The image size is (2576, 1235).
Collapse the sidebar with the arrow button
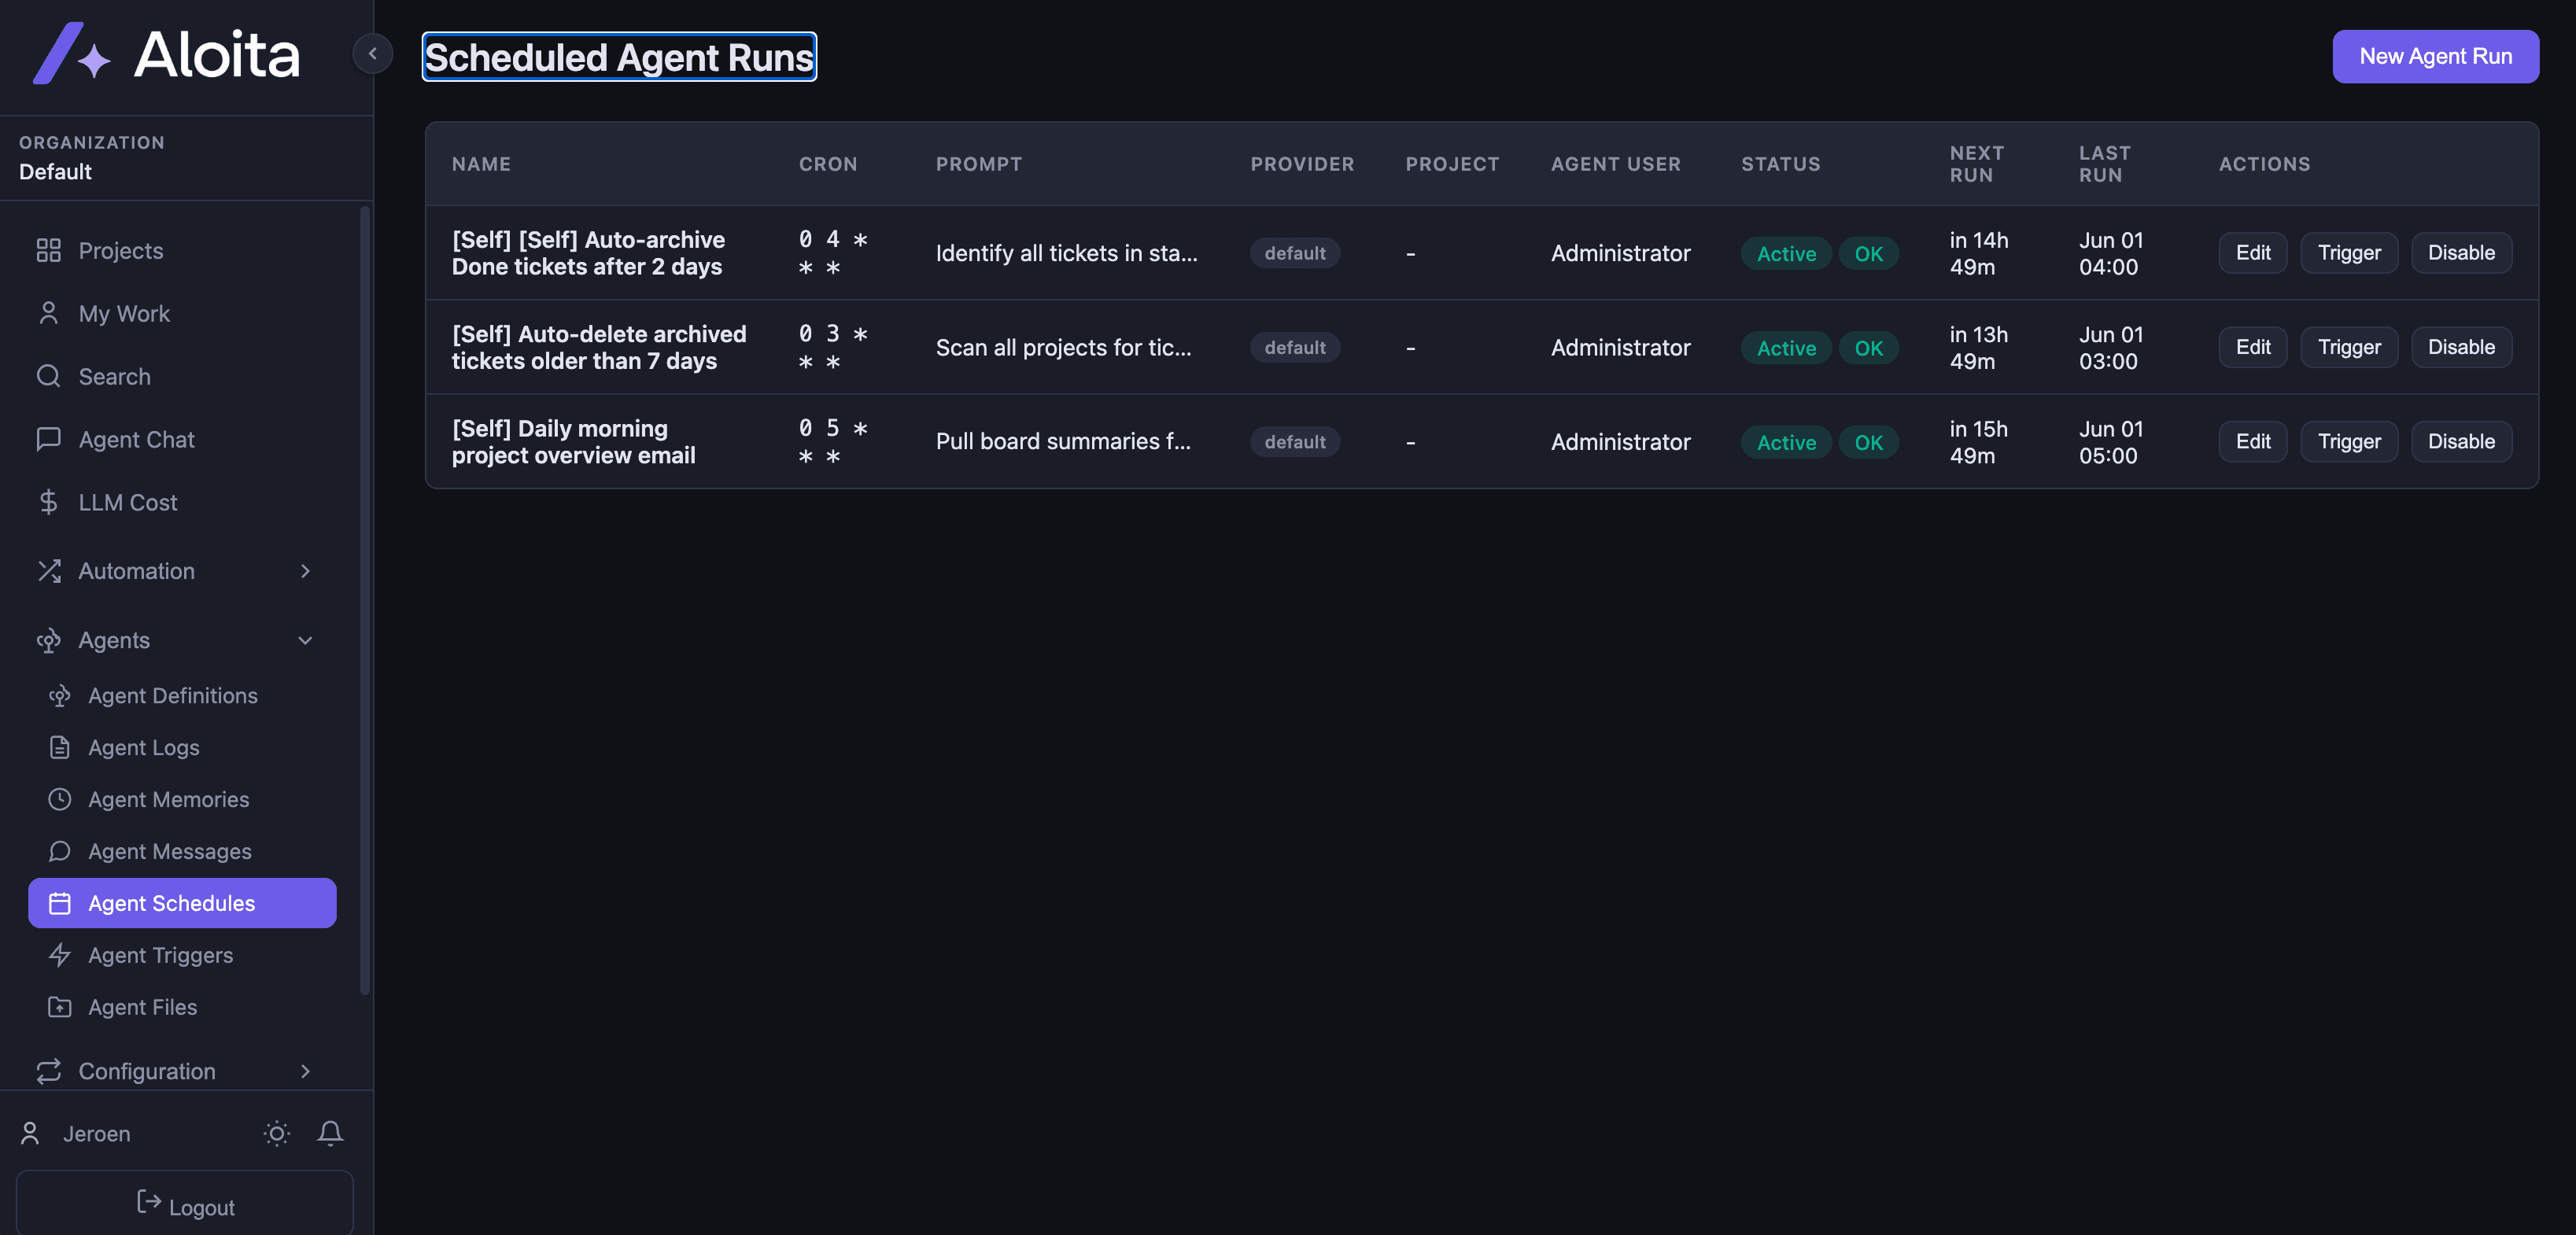[x=372, y=54]
